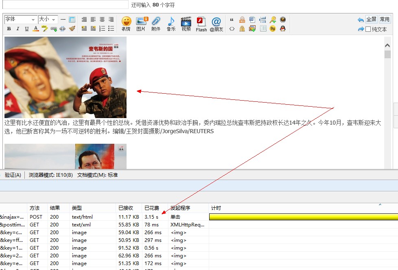Sort network list by 发起程序 column

point(188,208)
